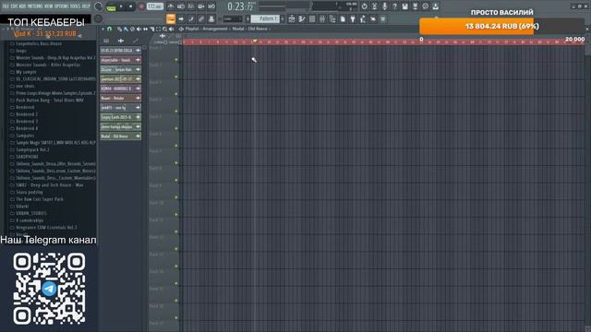Select the 'Empty Earth' clip in picker
This screenshot has height=332, width=591.
coord(121,117)
